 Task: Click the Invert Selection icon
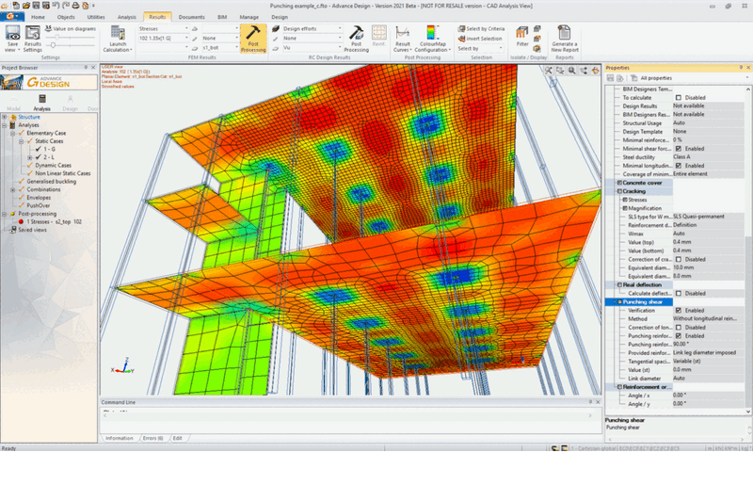[x=461, y=39]
